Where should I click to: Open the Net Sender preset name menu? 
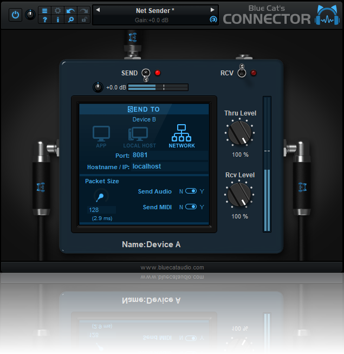click(x=155, y=11)
